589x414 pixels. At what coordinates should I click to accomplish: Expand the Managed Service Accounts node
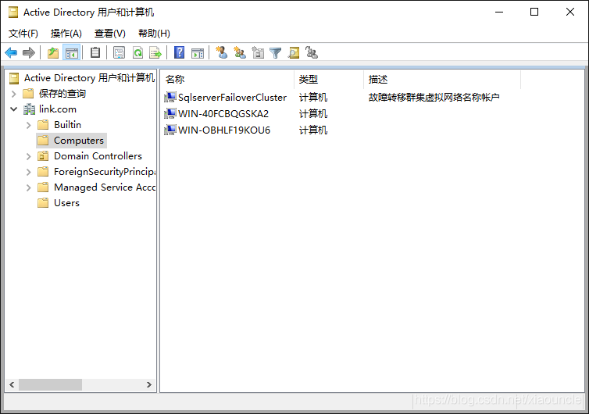pyautogui.click(x=29, y=187)
